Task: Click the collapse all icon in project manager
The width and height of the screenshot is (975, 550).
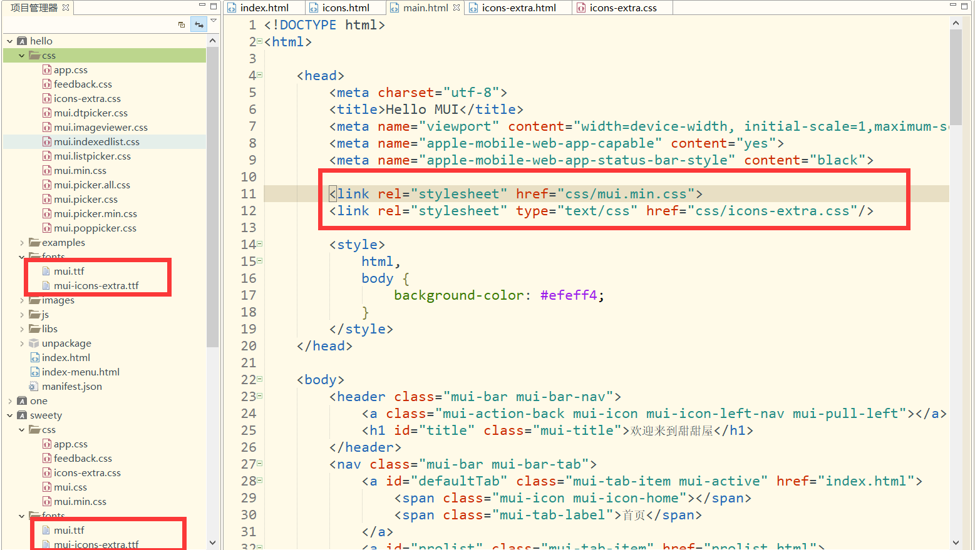Action: coord(182,24)
